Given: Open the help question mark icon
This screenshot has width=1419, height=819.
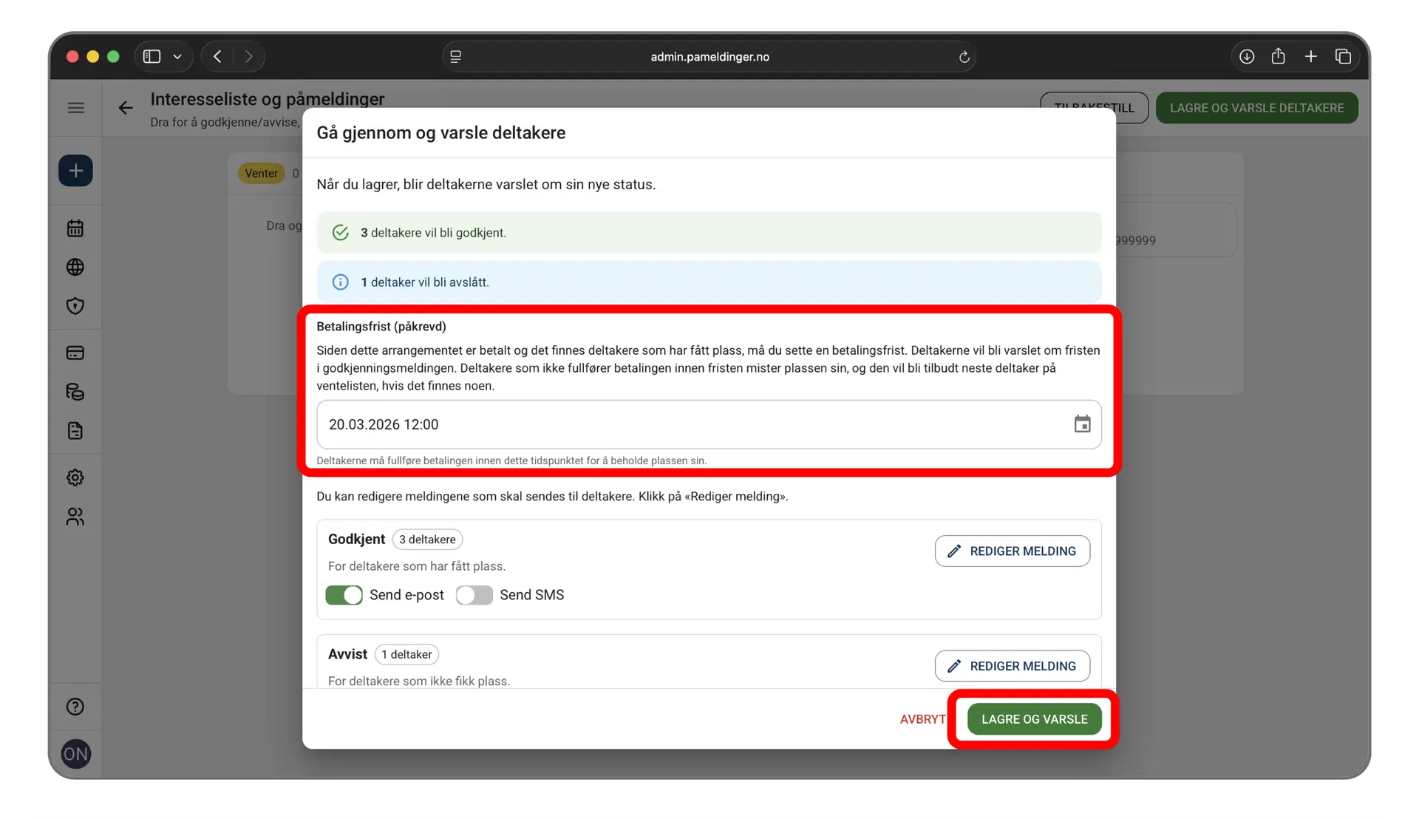Looking at the screenshot, I should click(75, 707).
